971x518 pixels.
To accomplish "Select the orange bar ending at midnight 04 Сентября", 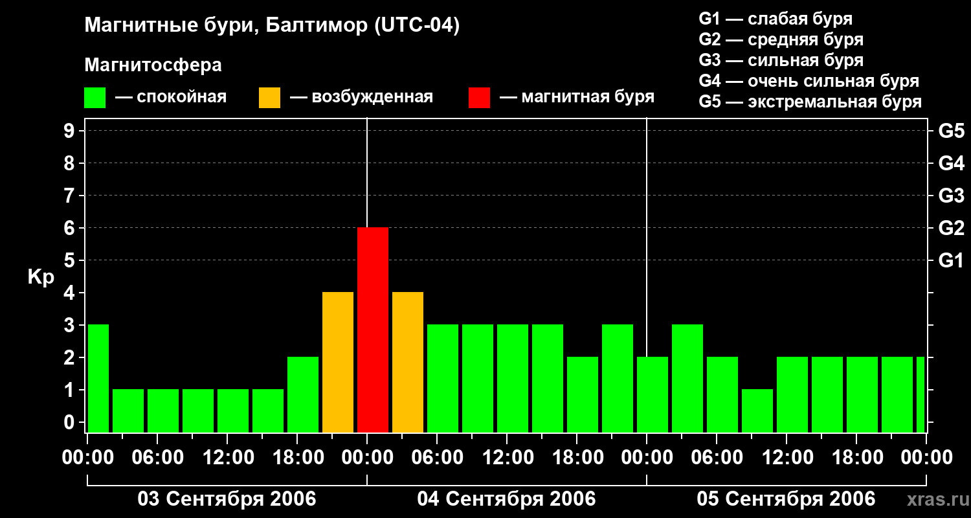I will [x=338, y=363].
